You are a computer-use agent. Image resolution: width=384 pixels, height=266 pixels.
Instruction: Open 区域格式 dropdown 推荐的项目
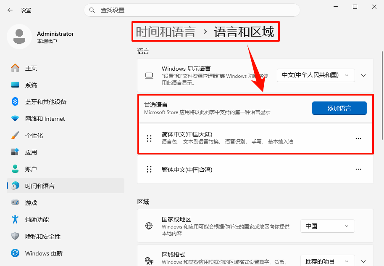tap(327, 261)
